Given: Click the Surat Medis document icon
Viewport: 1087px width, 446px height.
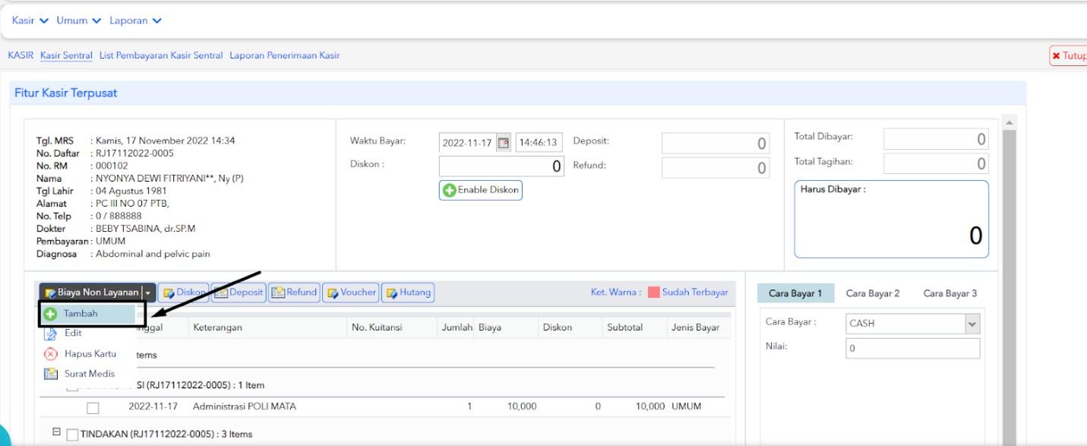Looking at the screenshot, I should (51, 374).
